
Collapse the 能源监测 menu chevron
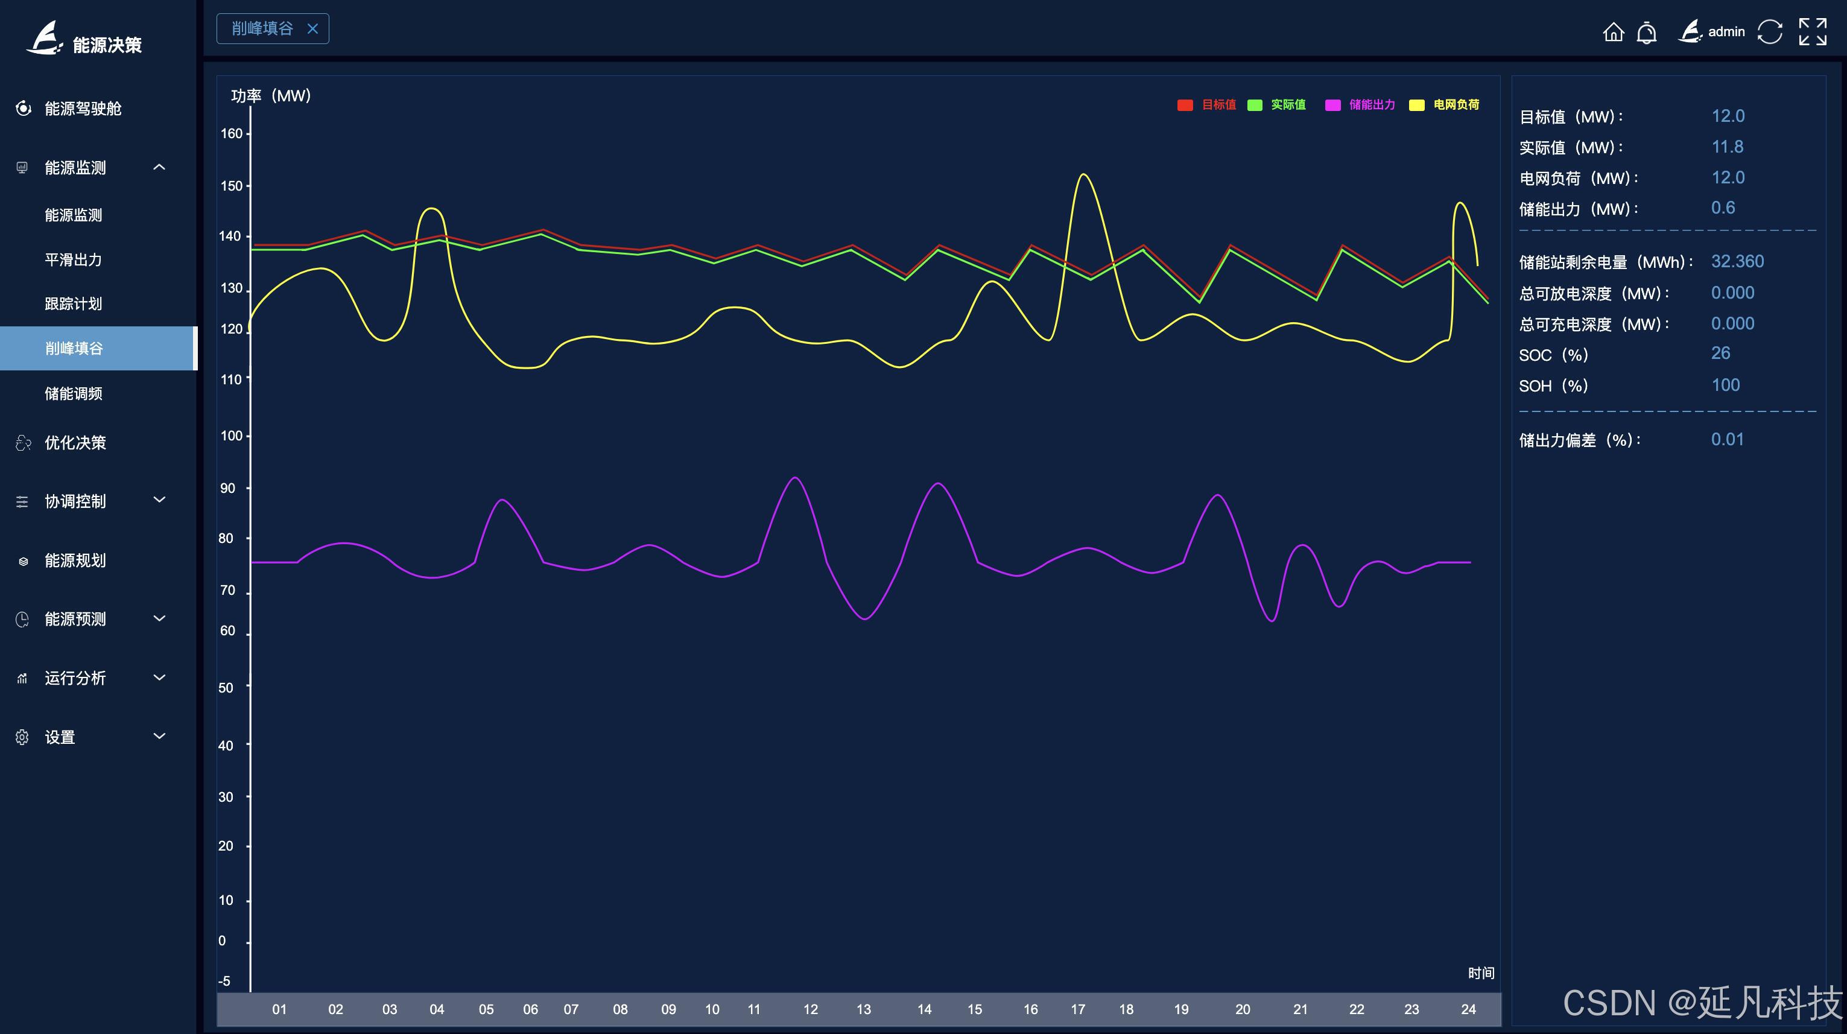pyautogui.click(x=159, y=167)
